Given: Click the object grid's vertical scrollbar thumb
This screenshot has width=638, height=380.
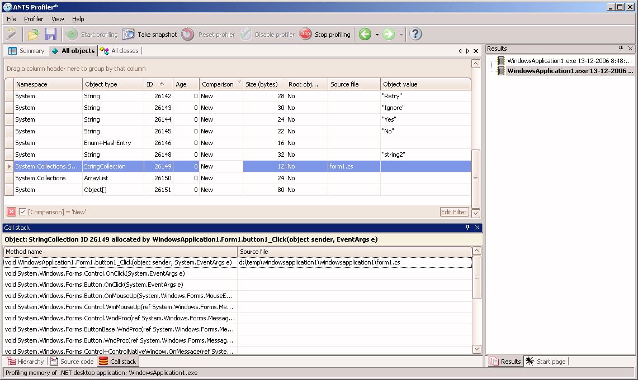Looking at the screenshot, I should [475, 179].
